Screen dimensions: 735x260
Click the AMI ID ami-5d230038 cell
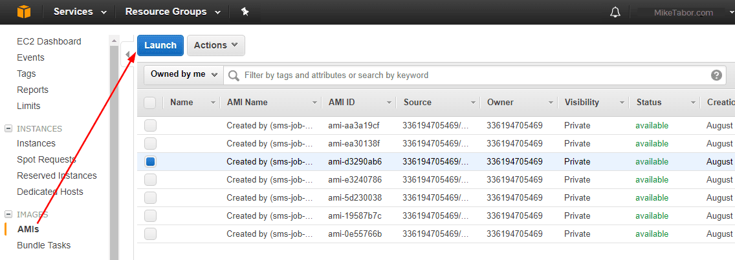(x=355, y=198)
